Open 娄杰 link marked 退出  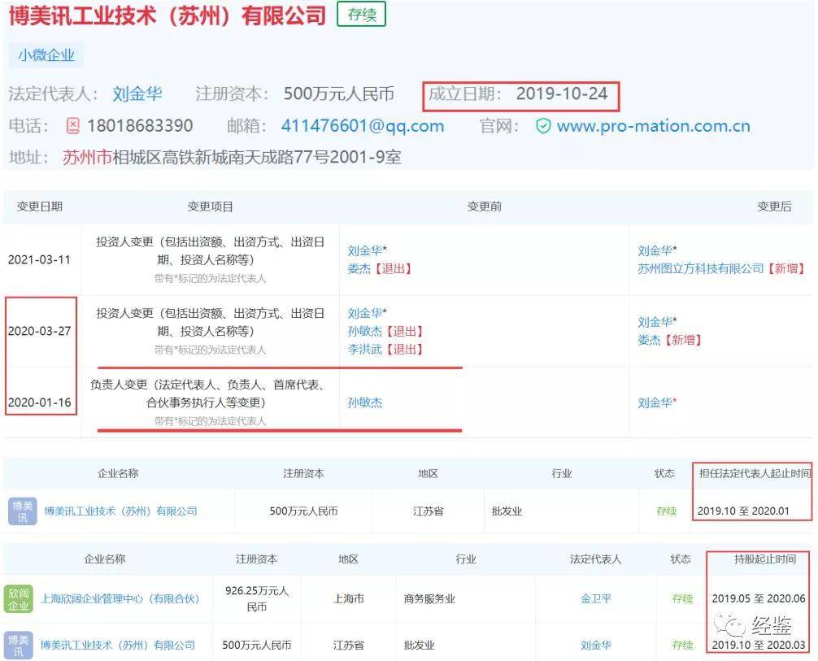[x=359, y=268]
